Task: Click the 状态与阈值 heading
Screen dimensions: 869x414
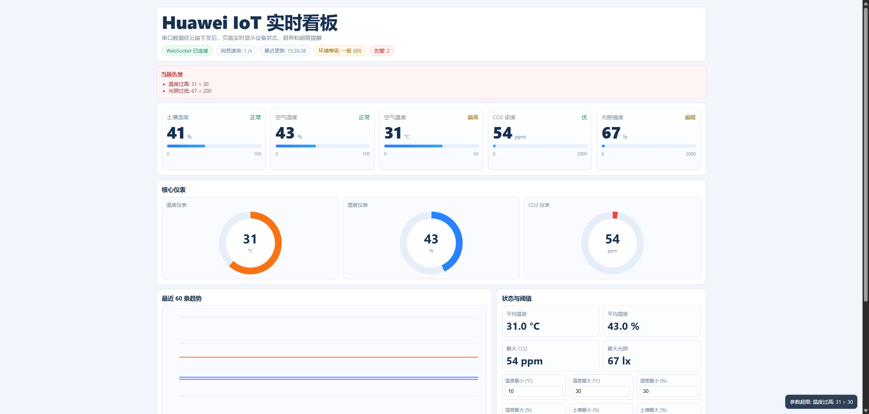Action: [517, 299]
